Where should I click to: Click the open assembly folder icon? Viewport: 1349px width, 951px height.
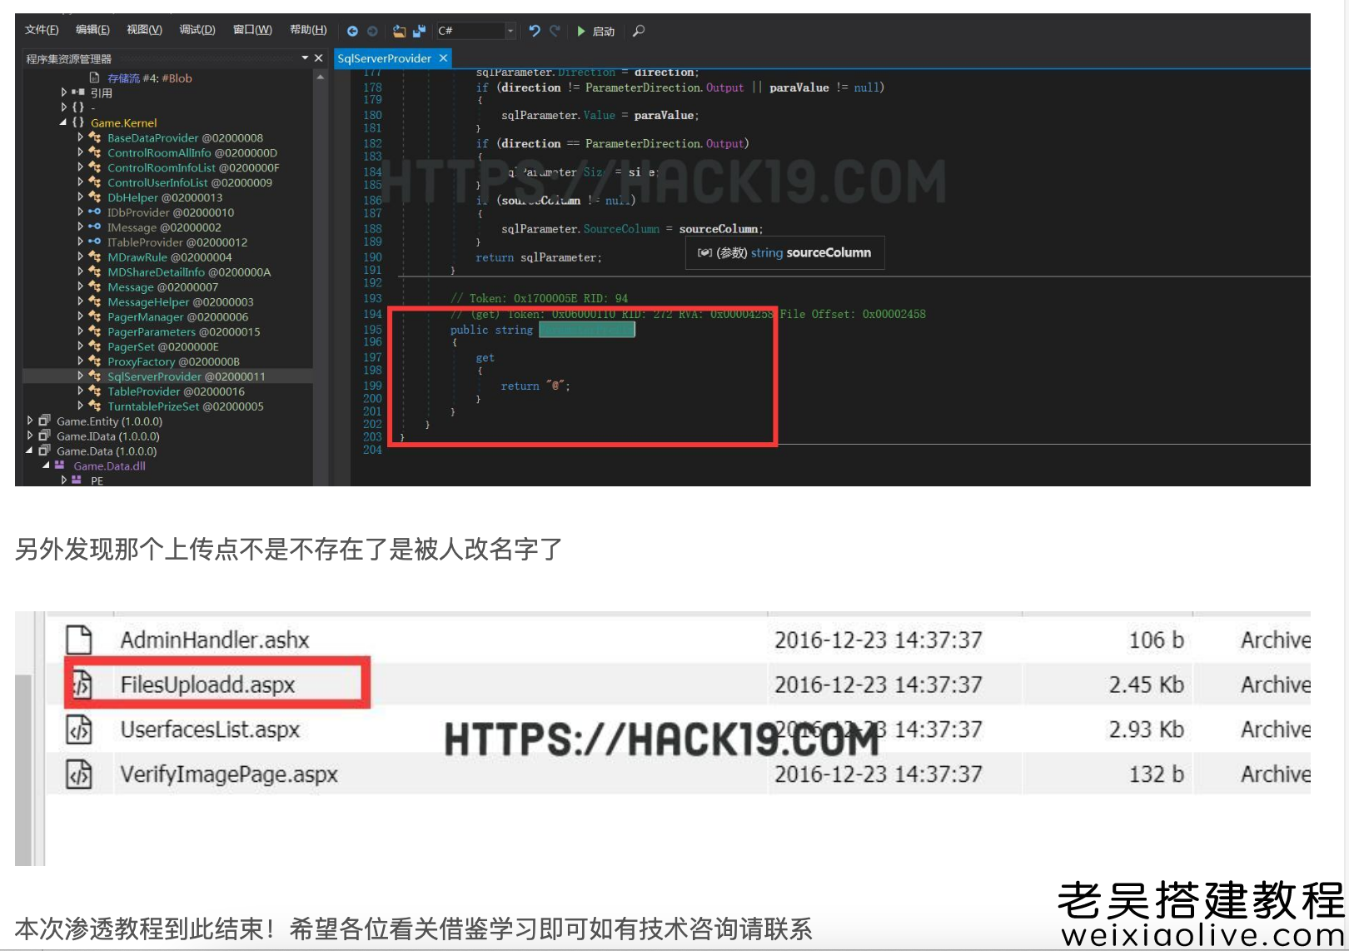pyautogui.click(x=399, y=31)
